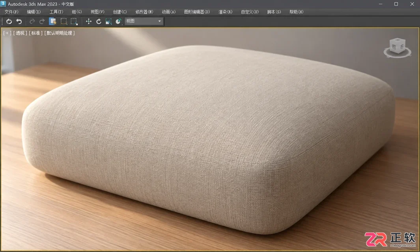Open the 帮助(H) menu
This screenshot has width=420, height=252.
point(296,12)
